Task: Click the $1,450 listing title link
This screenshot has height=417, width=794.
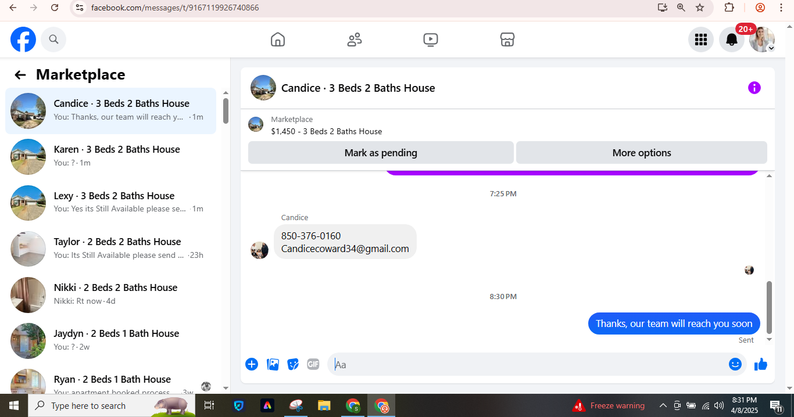Action: pyautogui.click(x=327, y=131)
